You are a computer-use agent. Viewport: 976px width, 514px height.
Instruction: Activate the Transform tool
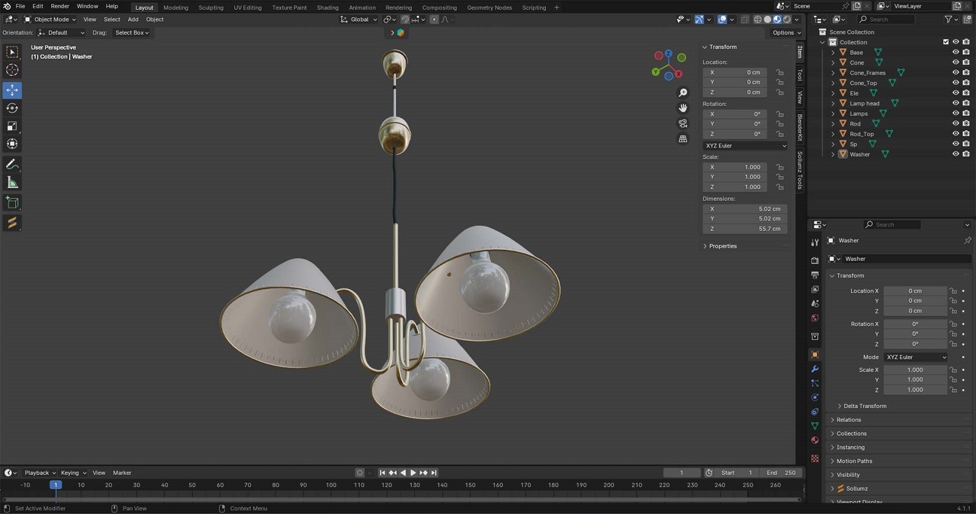12,144
